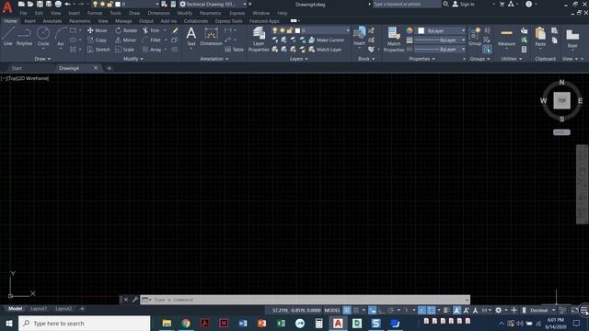Click the Undo arrow in quick access toolbar
589x331 pixels.
(67, 4)
